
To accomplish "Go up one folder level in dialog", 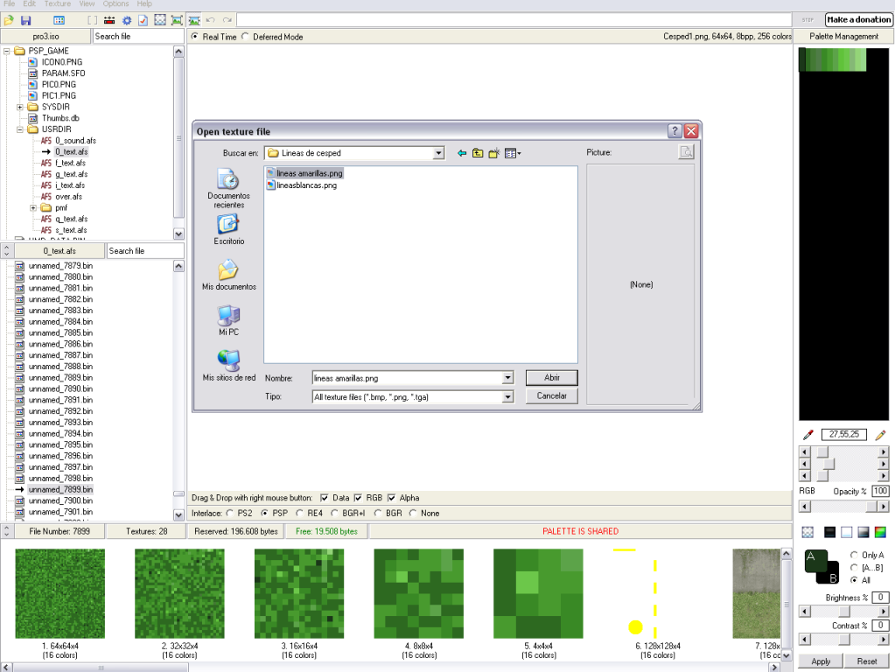I will [x=478, y=153].
